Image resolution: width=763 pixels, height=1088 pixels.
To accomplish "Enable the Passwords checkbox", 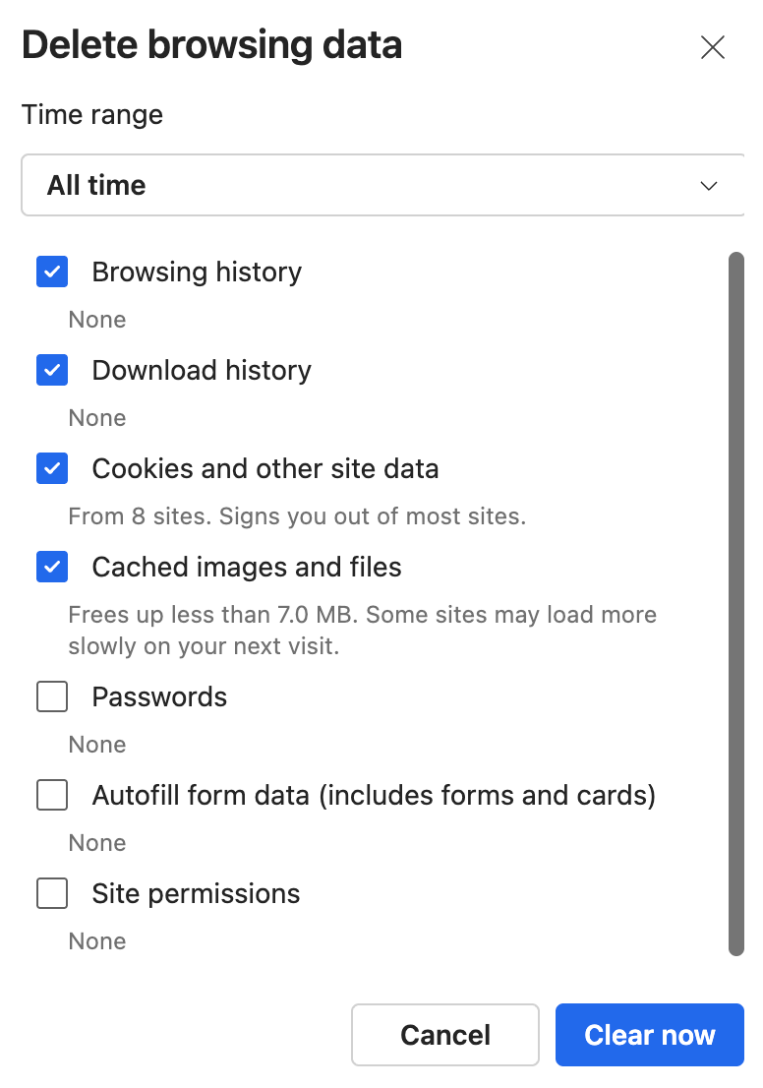I will coord(52,696).
